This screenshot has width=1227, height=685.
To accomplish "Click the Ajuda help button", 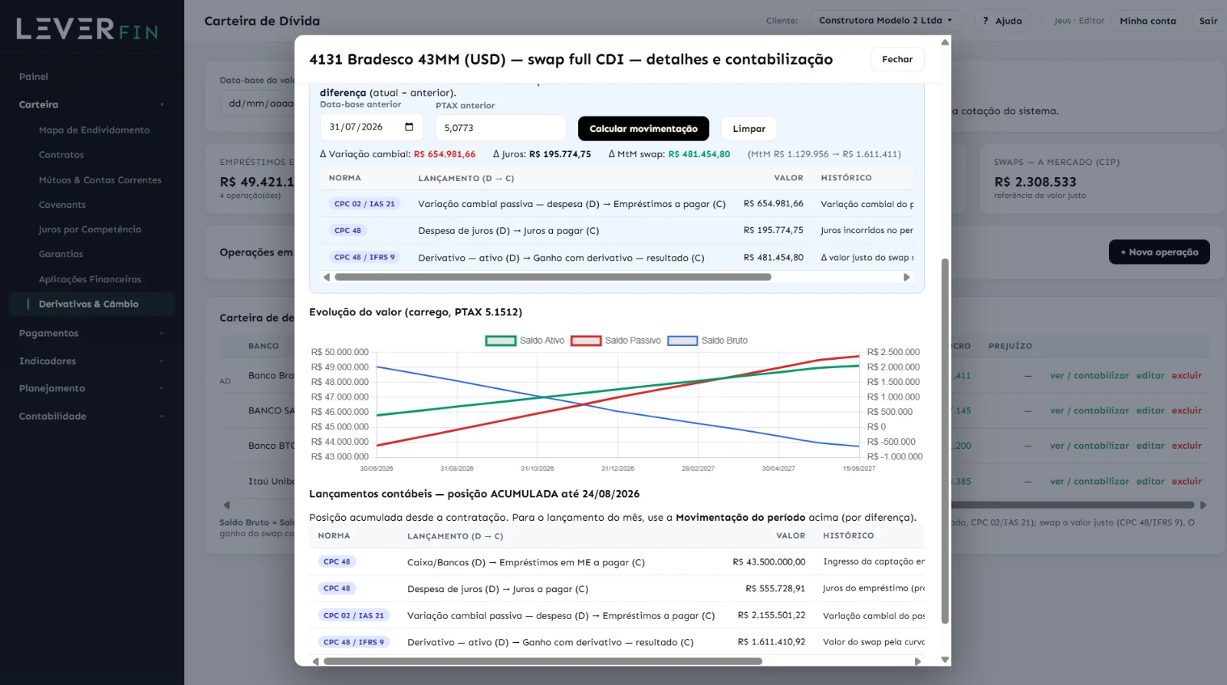I will (x=1002, y=21).
